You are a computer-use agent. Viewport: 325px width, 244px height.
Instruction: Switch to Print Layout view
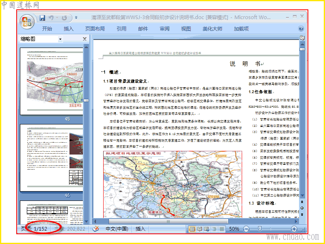(x=192, y=229)
